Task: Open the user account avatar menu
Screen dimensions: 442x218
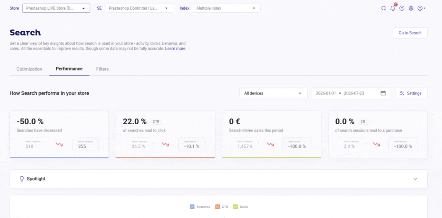Action: (x=422, y=8)
